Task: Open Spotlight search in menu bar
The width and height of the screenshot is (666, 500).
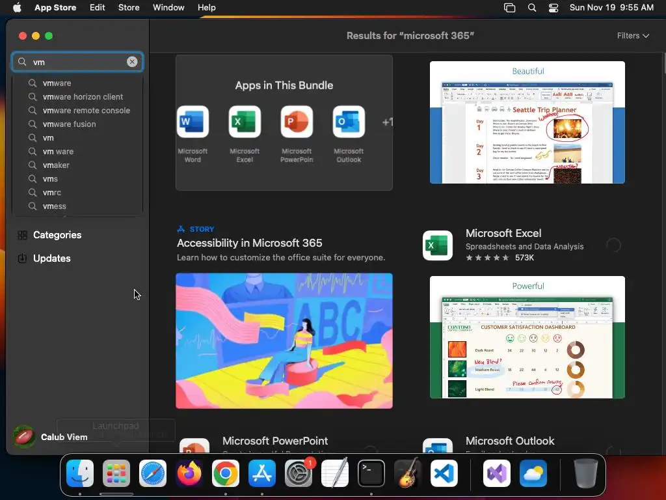Action: click(x=532, y=8)
